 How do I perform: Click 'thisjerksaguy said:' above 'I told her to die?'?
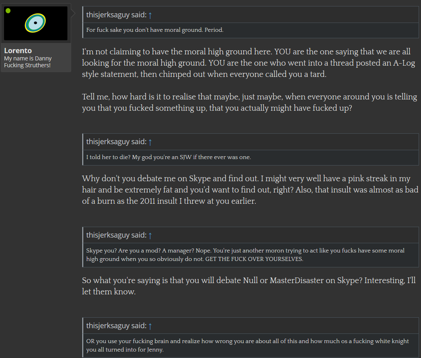tap(116, 141)
